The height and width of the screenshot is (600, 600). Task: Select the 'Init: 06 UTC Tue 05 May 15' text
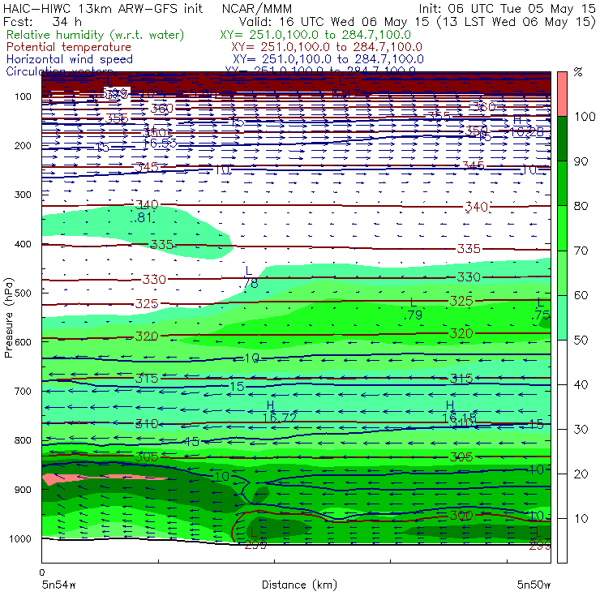pos(507,8)
